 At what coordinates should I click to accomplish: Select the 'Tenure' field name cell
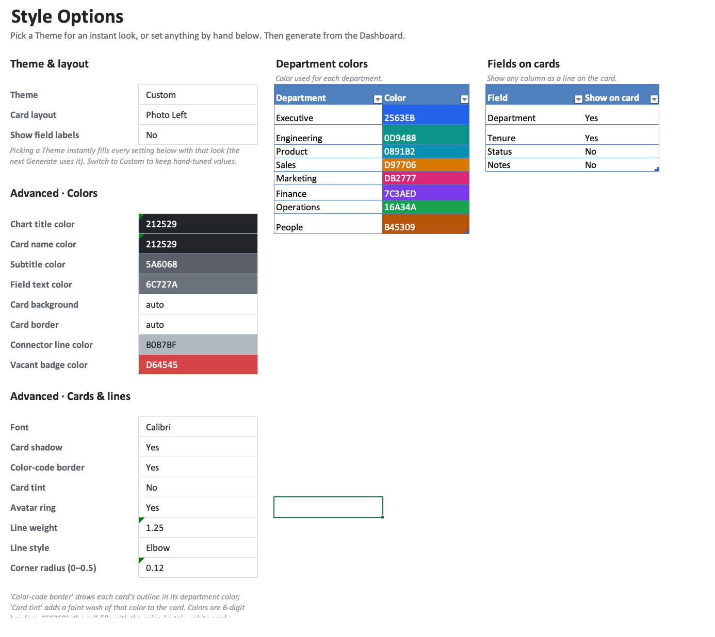click(x=534, y=135)
